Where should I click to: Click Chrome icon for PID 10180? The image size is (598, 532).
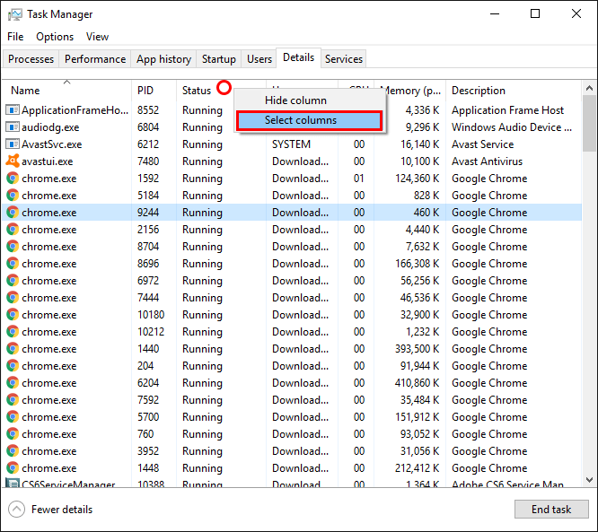13,314
